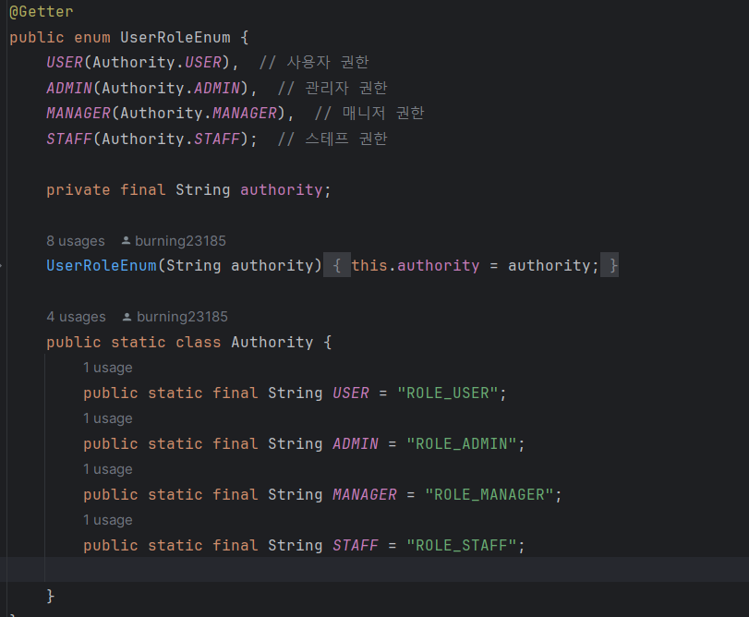
Task: Click the MANAGER enum constant
Action: pyautogui.click(x=79, y=114)
